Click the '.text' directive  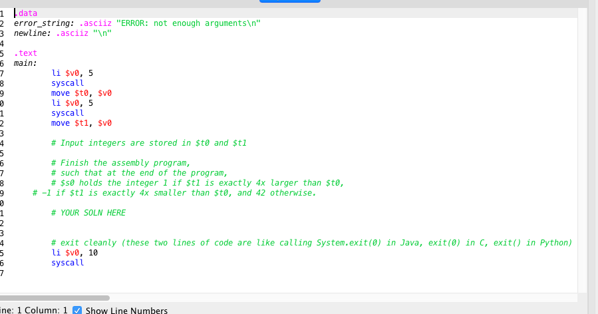pyautogui.click(x=25, y=53)
